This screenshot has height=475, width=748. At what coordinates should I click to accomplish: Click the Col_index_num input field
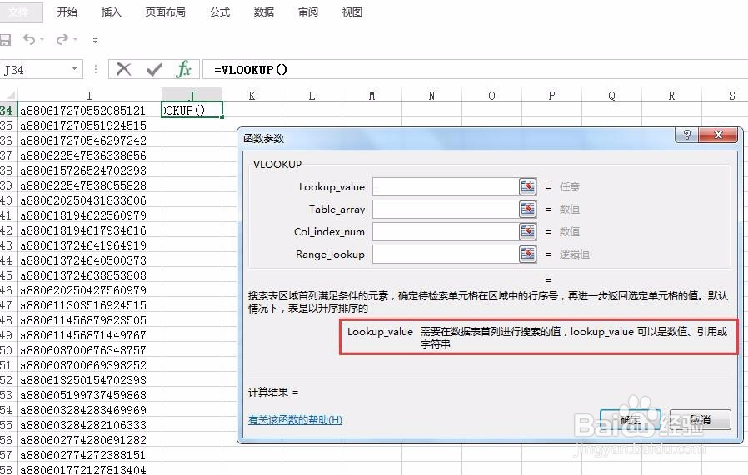click(445, 231)
